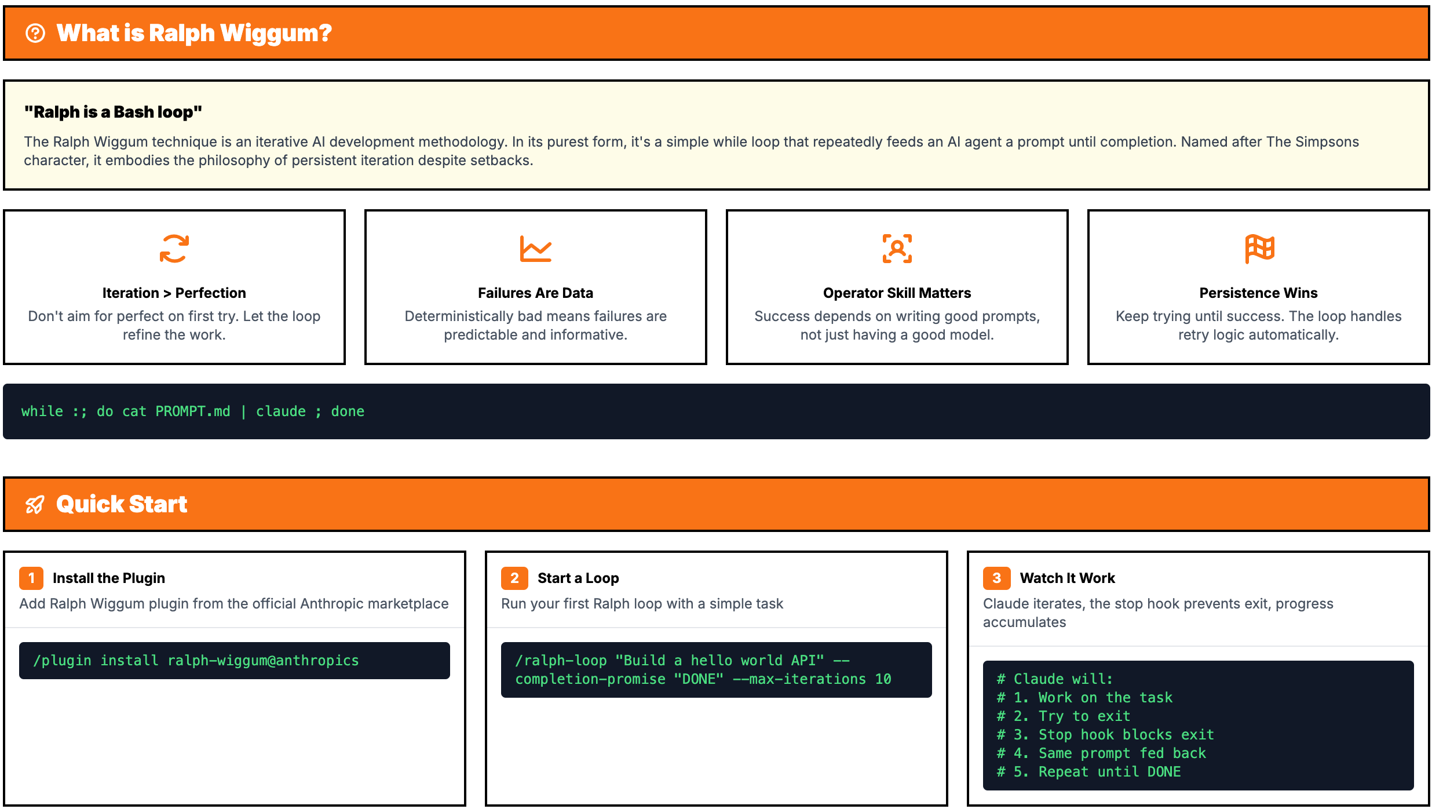
Task: Click the Claude will steps code block
Action: coord(1198,726)
